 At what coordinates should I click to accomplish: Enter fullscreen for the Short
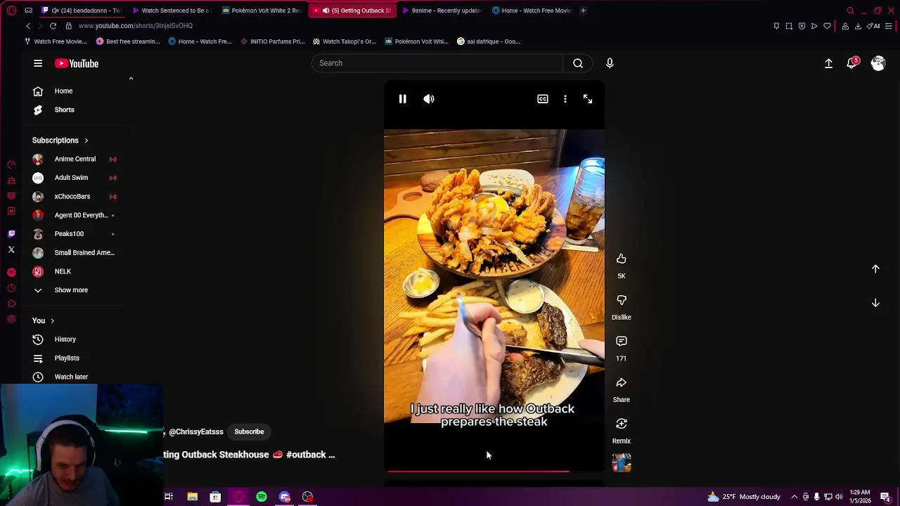pos(588,99)
